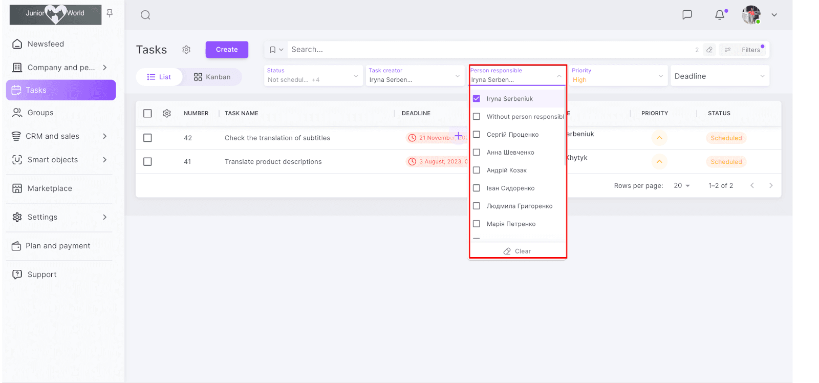
Task: Tick Without person responsible checkbox
Action: 477,117
